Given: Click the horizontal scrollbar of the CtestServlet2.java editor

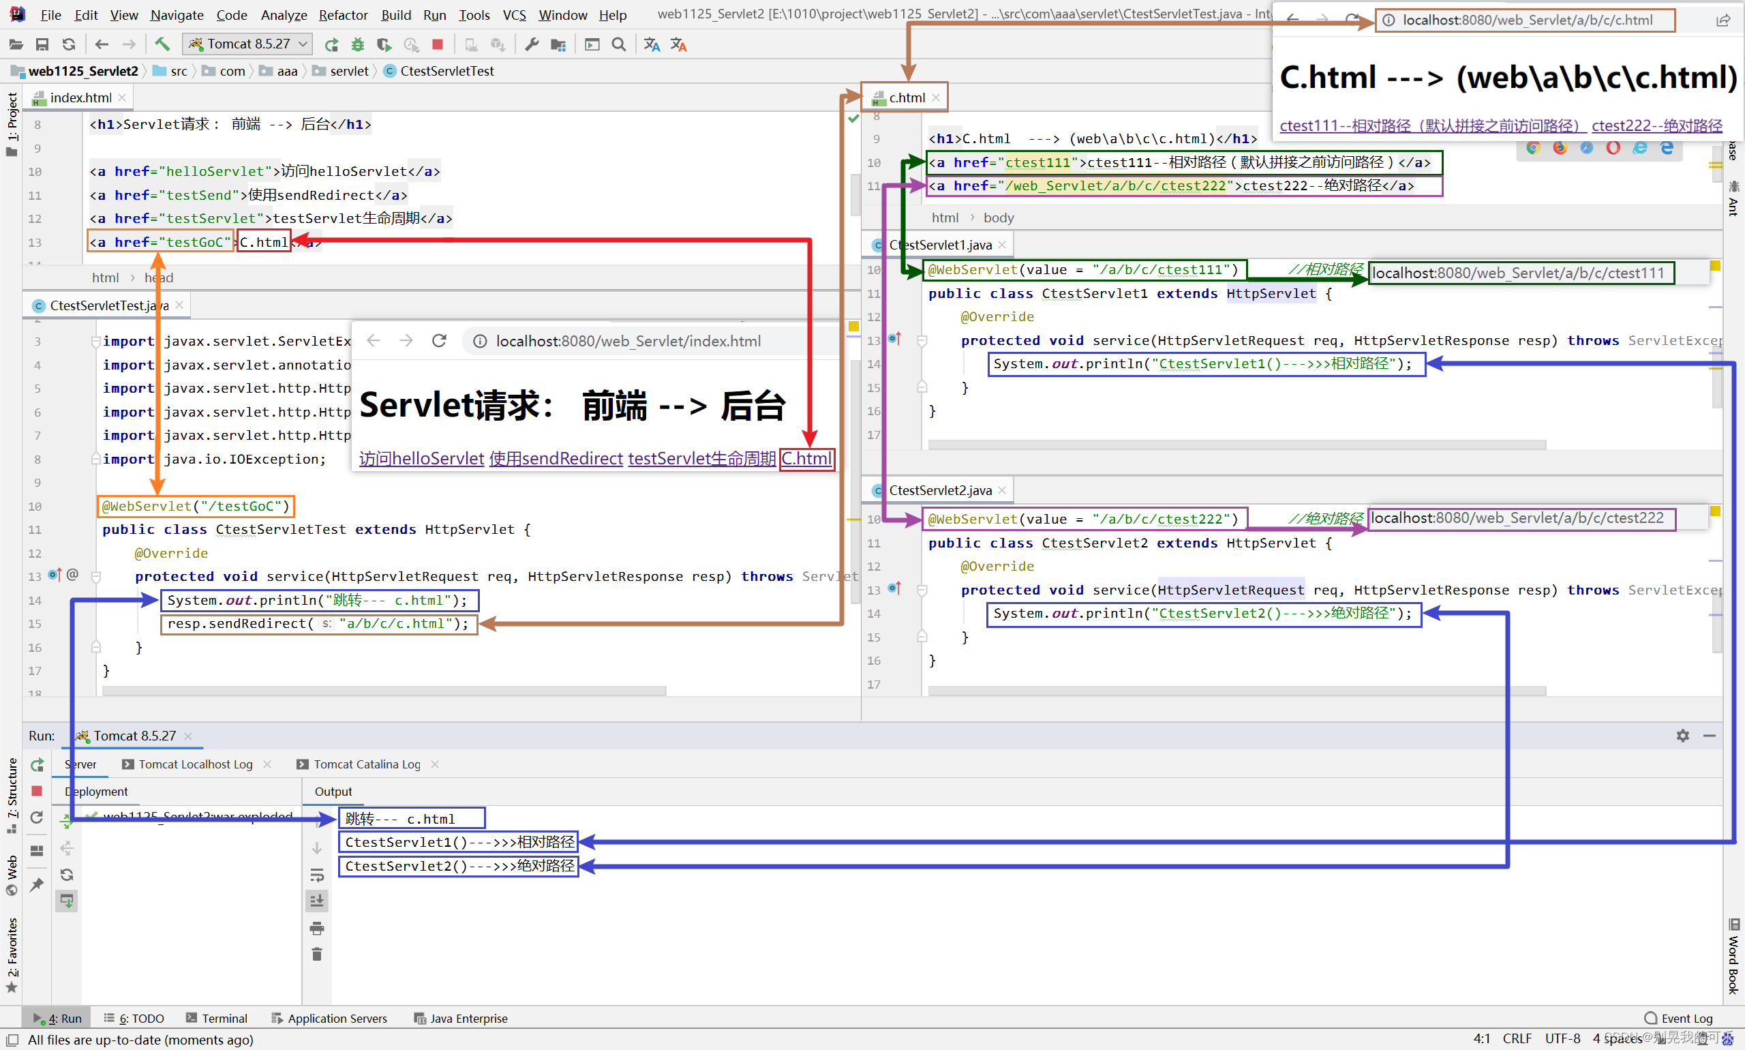Looking at the screenshot, I should click(x=1236, y=691).
